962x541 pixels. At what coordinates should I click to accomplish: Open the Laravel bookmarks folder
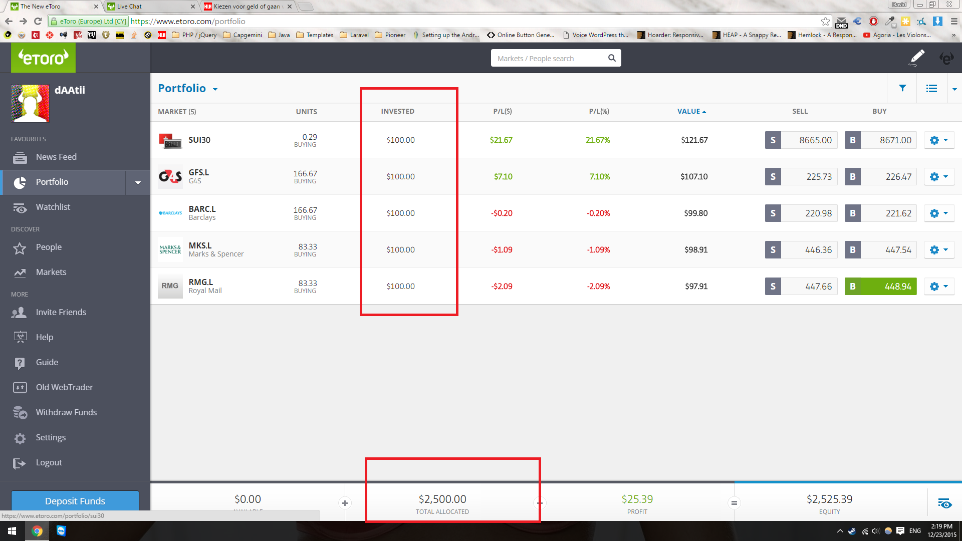click(x=354, y=35)
